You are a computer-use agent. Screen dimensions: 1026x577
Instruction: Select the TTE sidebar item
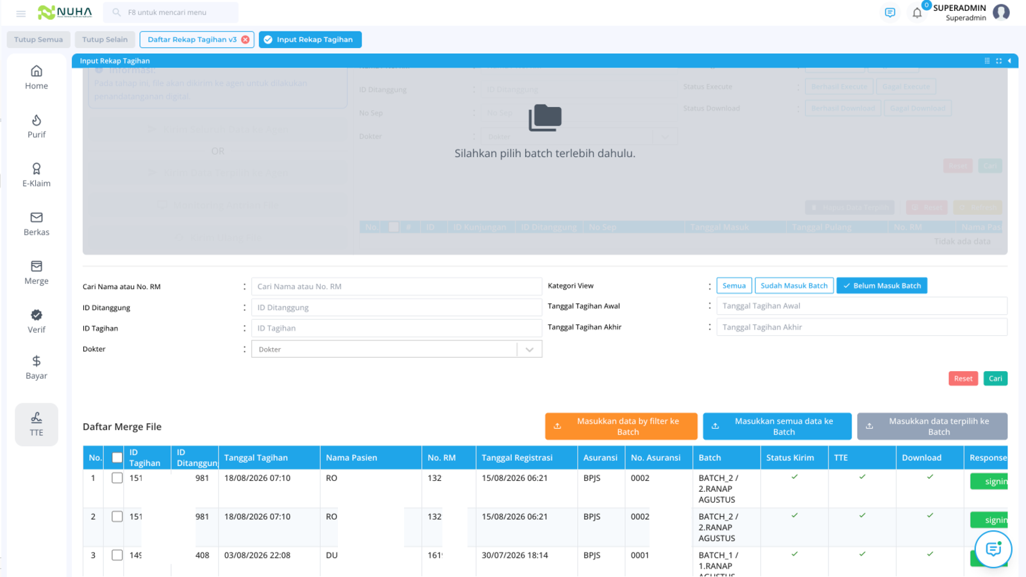(37, 424)
